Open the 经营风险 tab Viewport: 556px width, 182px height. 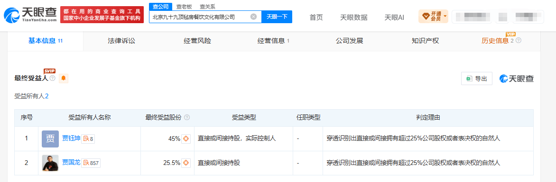pyautogui.click(x=197, y=41)
